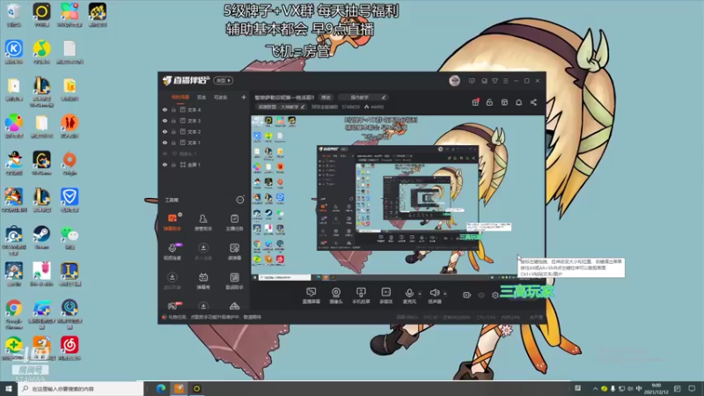The width and height of the screenshot is (704, 396).
Task: Lock the 文本 4 layer
Action: point(173,109)
